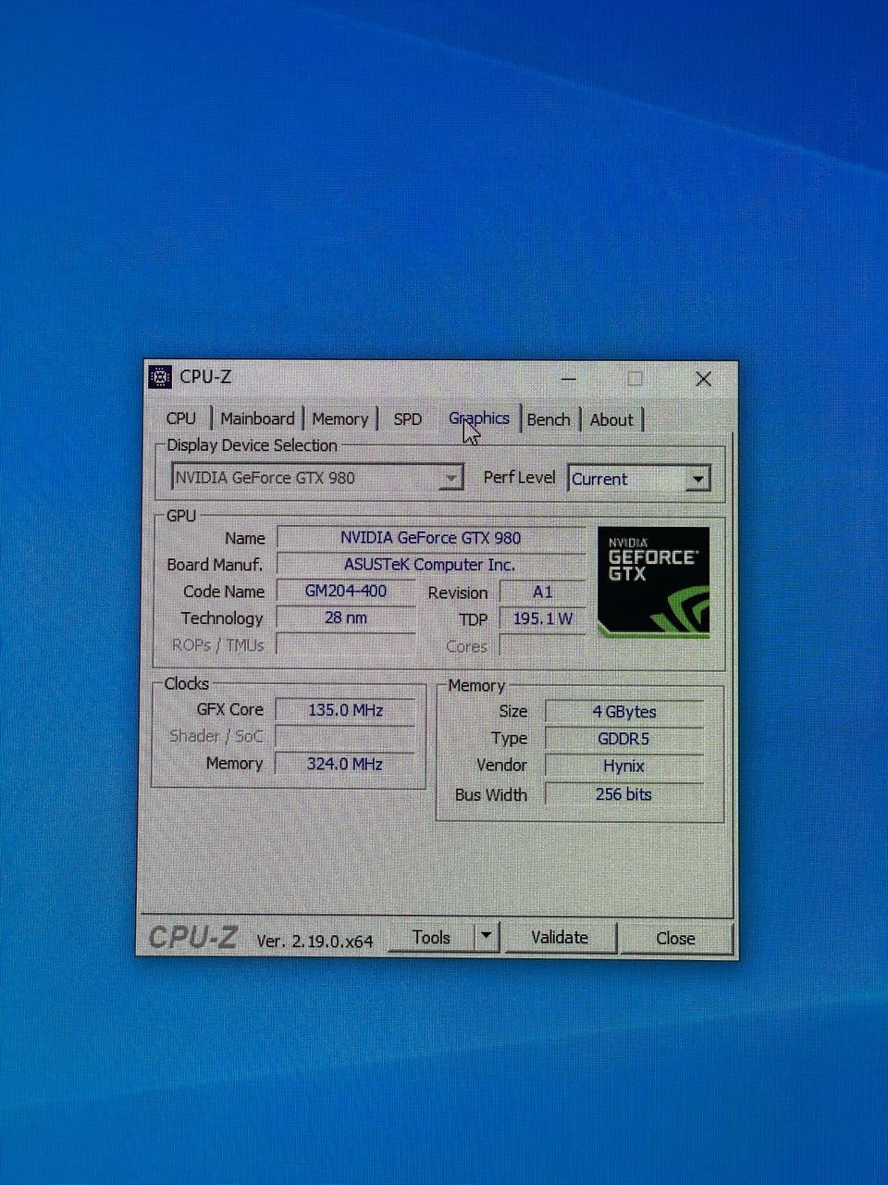Screen dimensions: 888x1185
Task: Click the Close button at bottom
Action: click(675, 938)
